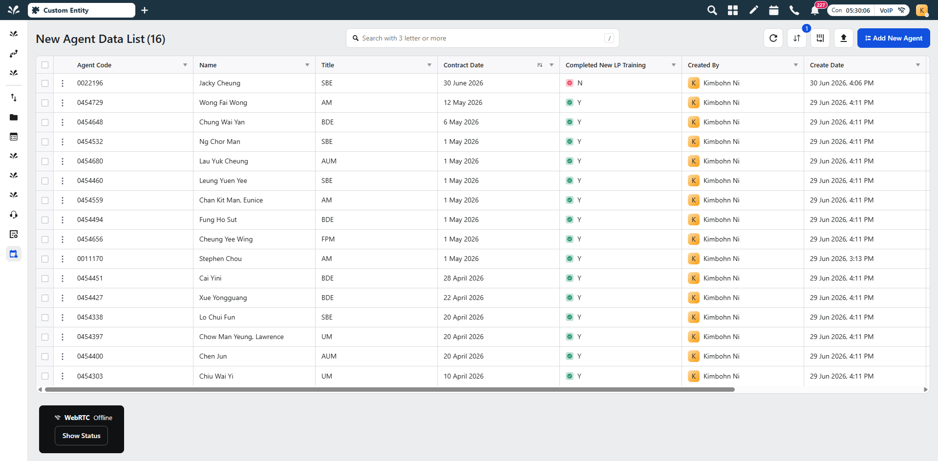Open row actions menu for Stephen Chou
938x461 pixels.
(63, 259)
